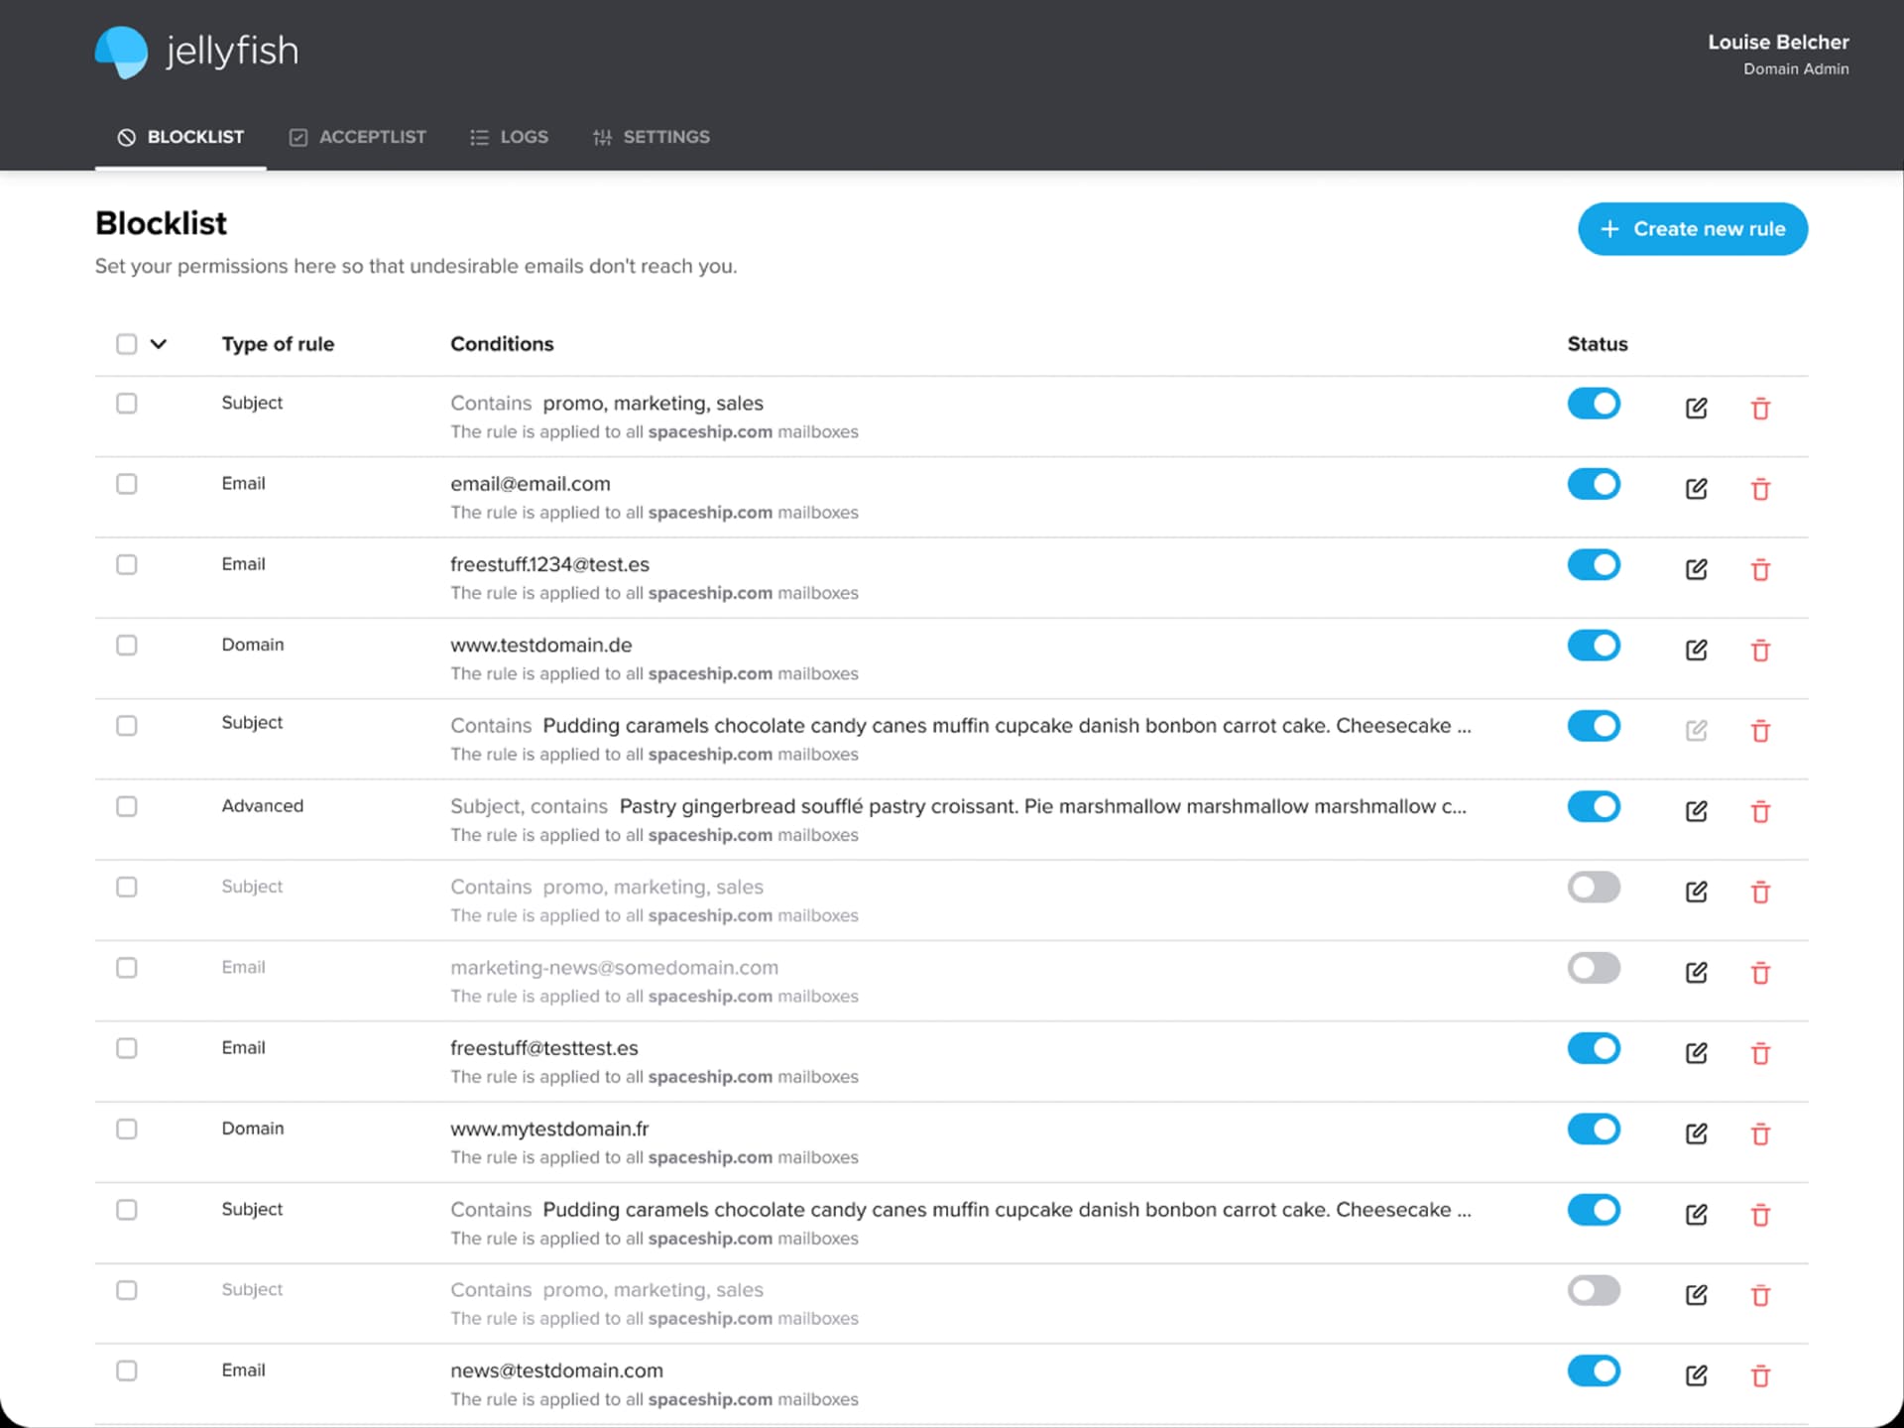Delete the www.mytestdomain.fr domain rule
The width and height of the screenshot is (1904, 1428).
pos(1761,1133)
